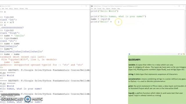The image size is (186, 104).
Task: Click the blue icon on the glossary note's top-left
Action: 129,54
